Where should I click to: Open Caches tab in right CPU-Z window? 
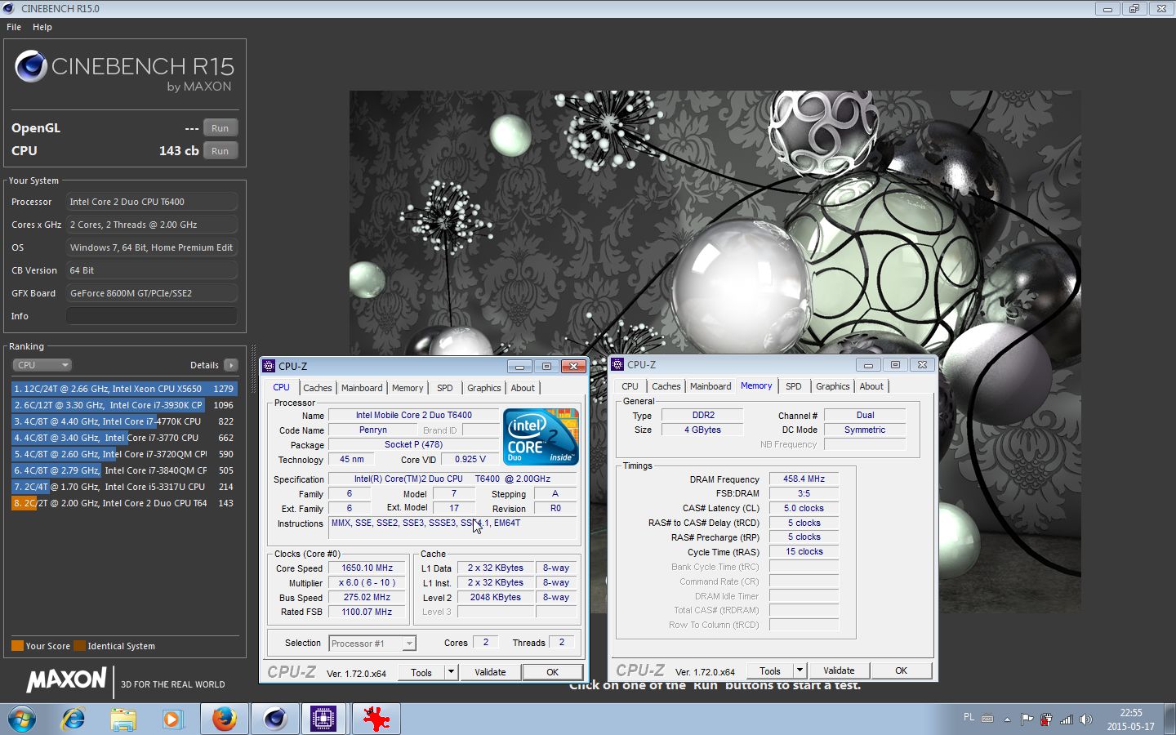[666, 386]
